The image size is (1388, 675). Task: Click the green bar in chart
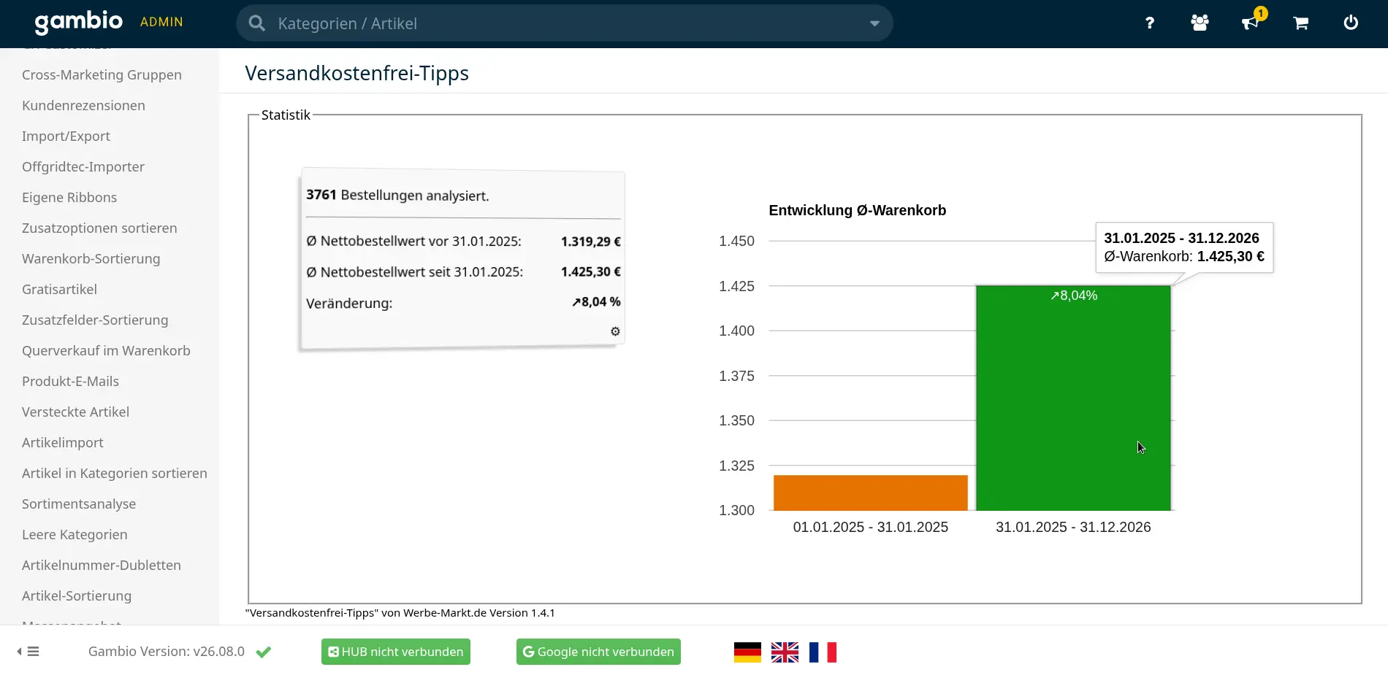1073,398
